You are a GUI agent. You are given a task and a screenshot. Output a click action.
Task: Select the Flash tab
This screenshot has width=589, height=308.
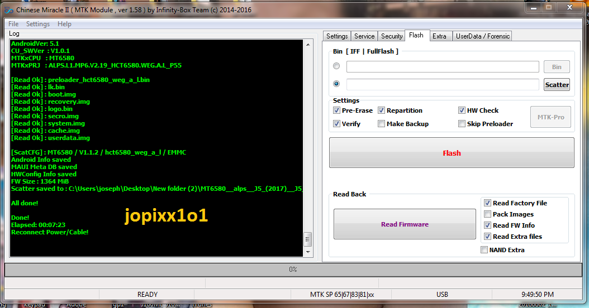point(416,35)
